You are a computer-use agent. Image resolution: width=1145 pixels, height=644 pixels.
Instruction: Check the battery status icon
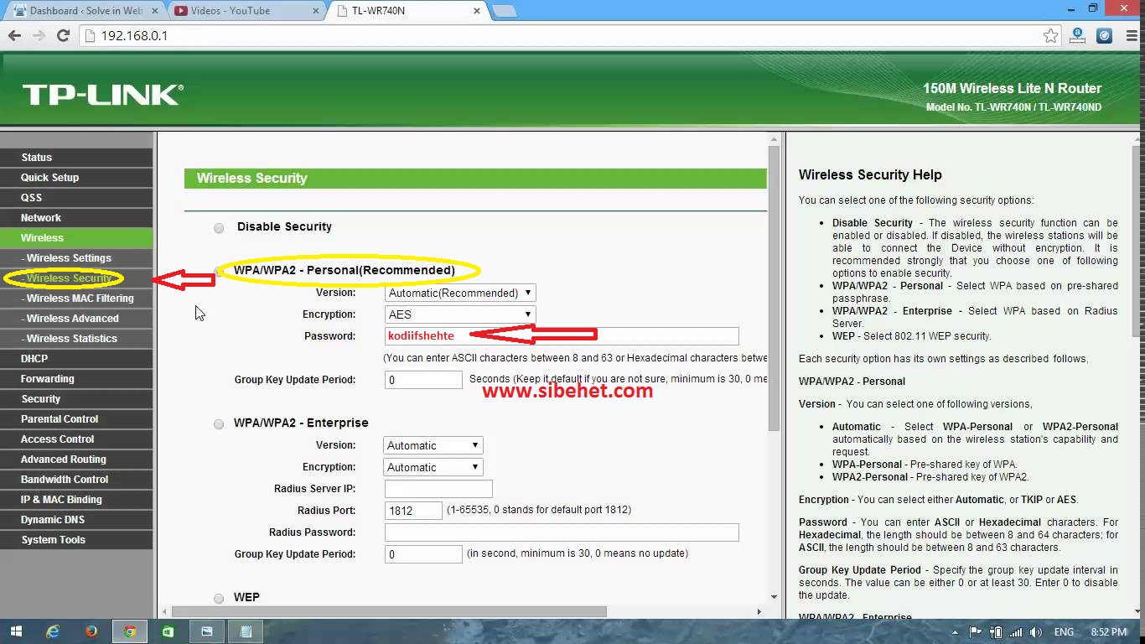coord(996,632)
